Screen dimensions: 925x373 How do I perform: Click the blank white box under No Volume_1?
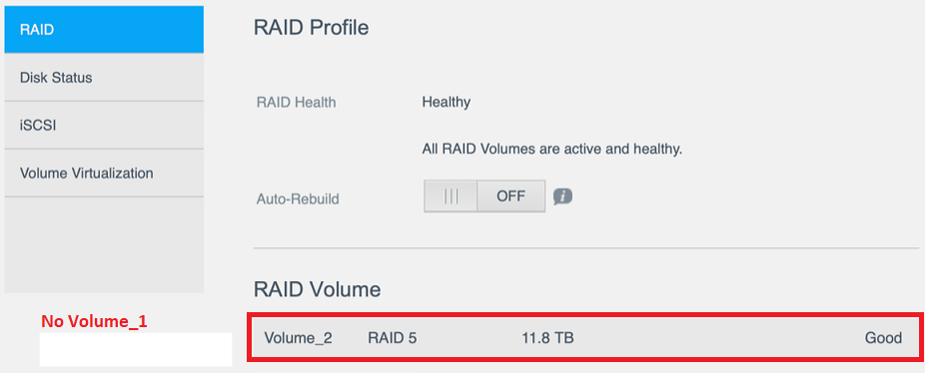click(x=136, y=349)
